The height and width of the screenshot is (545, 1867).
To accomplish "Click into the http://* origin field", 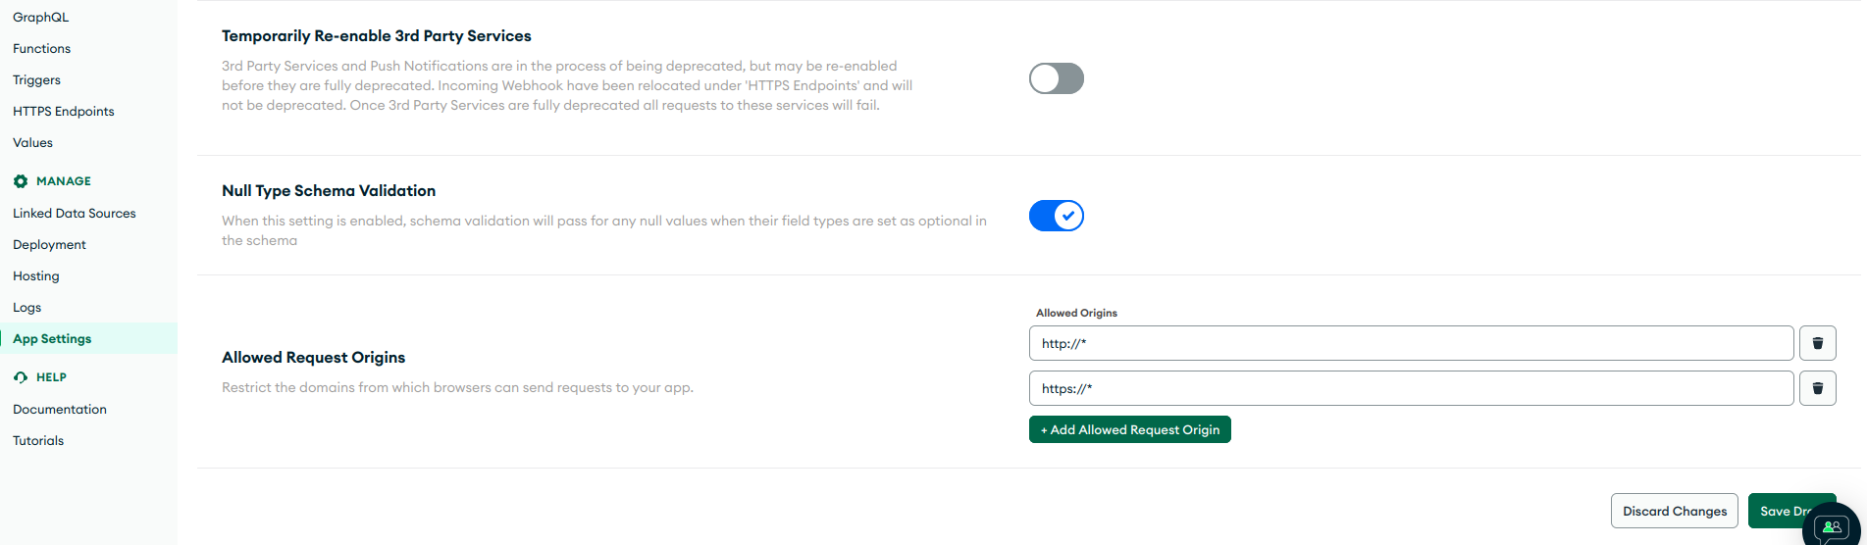I will (x=1411, y=343).
